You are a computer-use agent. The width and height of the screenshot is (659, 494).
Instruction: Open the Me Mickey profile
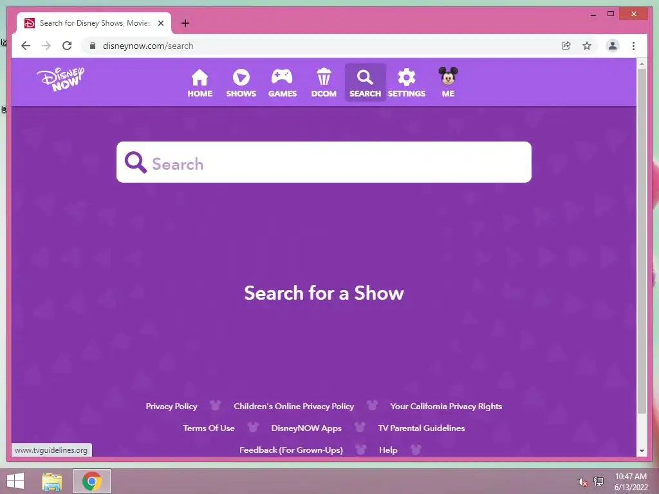pyautogui.click(x=448, y=83)
